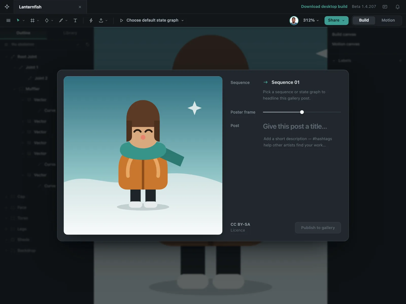Expand the shape tool options chevron
This screenshot has width=406, height=304.
[52, 21]
